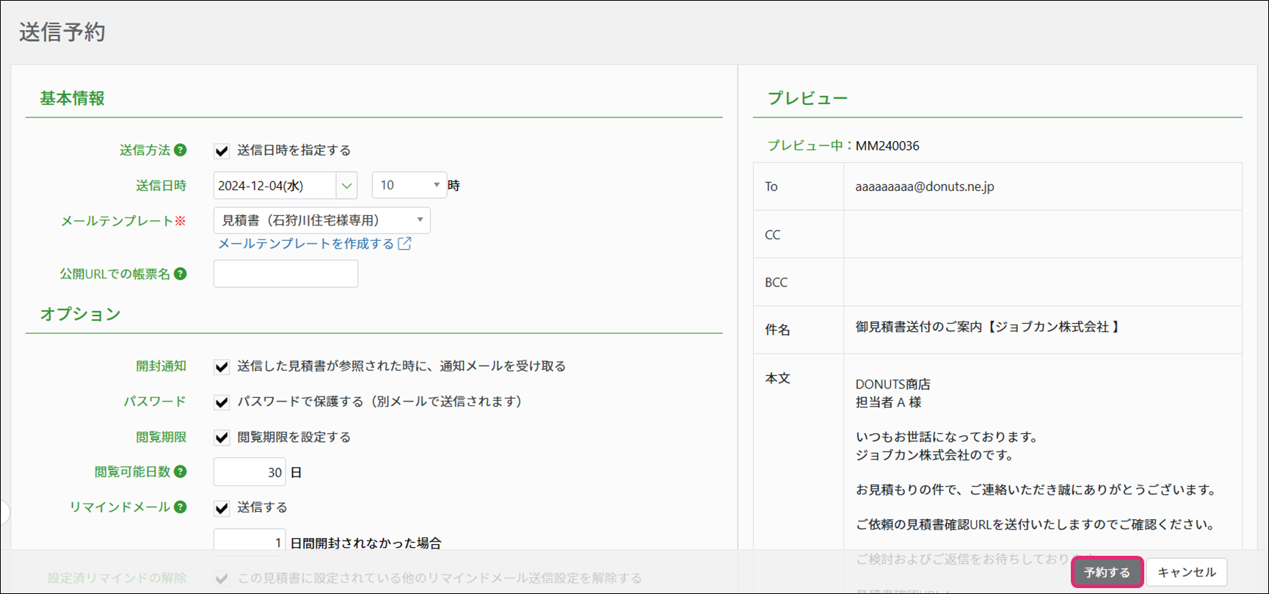Click help icon next to 閲覧可能日数
This screenshot has width=1269, height=594.
(x=180, y=471)
